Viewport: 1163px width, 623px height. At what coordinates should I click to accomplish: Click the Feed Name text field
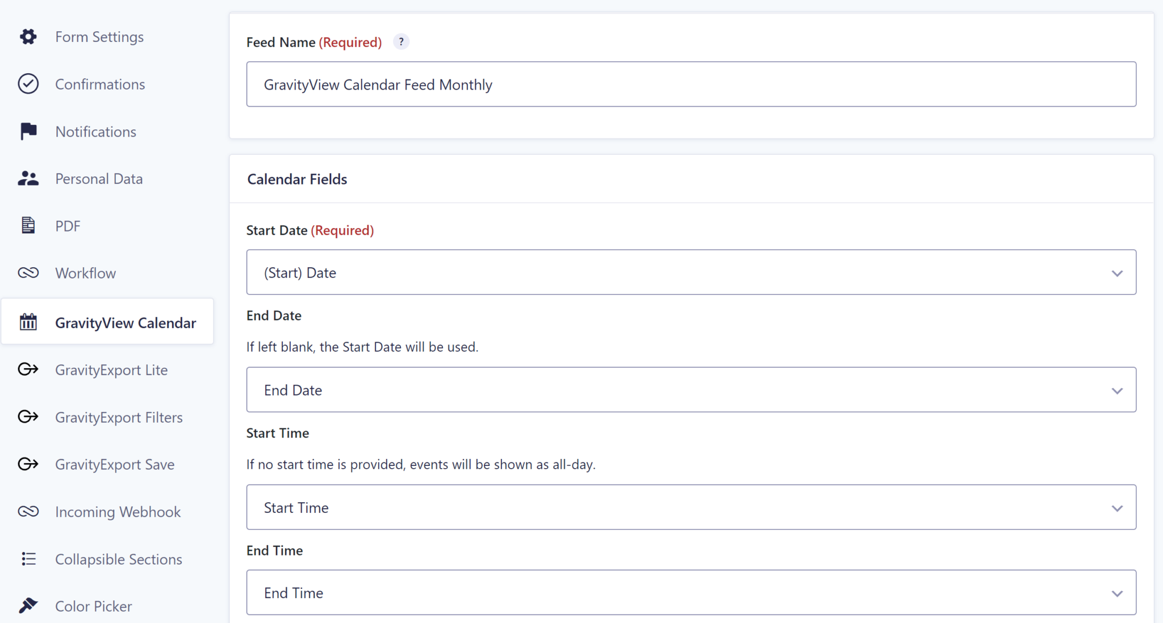click(x=691, y=84)
